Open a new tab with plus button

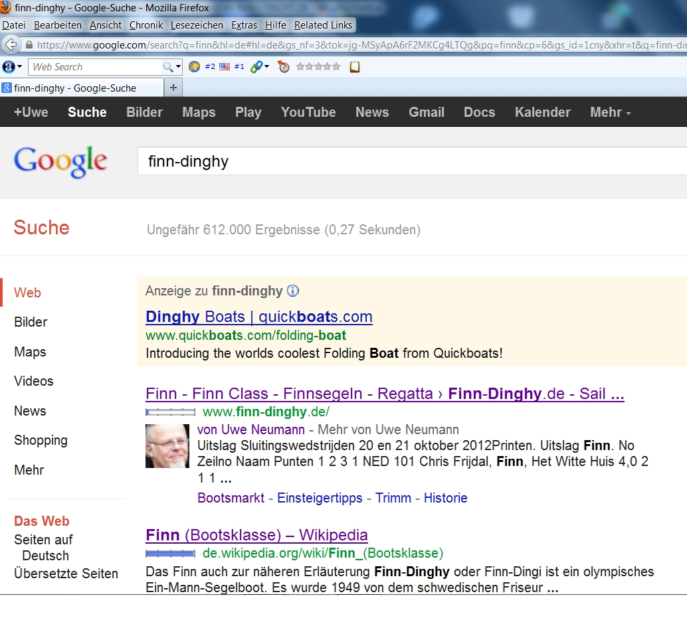click(x=173, y=88)
